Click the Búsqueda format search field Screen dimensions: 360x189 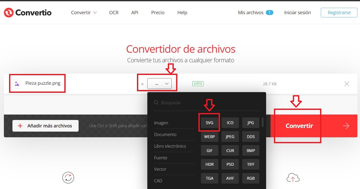point(206,103)
